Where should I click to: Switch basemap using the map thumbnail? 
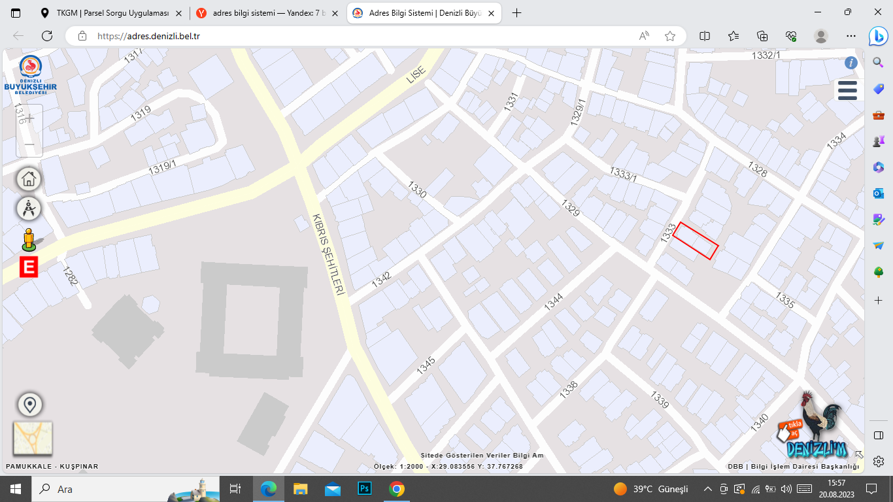pyautogui.click(x=33, y=439)
